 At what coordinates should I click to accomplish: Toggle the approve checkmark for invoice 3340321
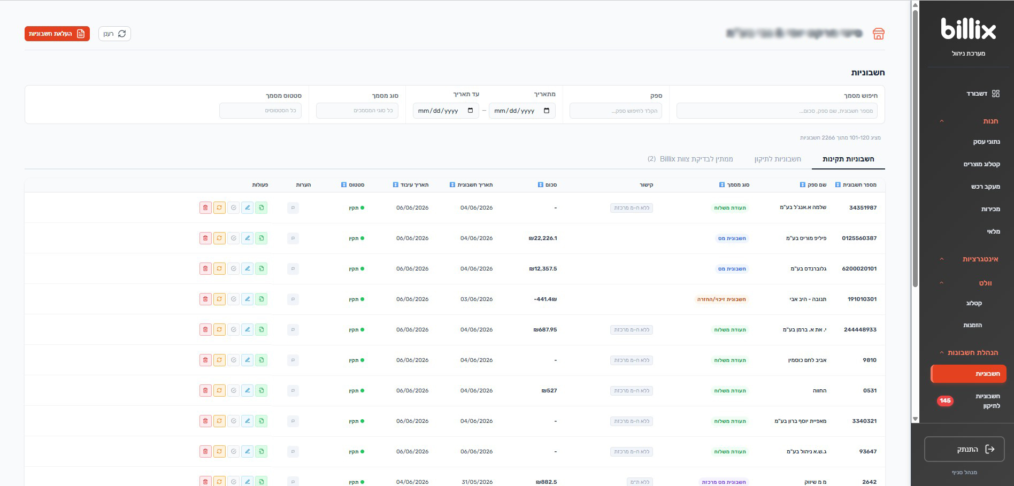pyautogui.click(x=233, y=421)
